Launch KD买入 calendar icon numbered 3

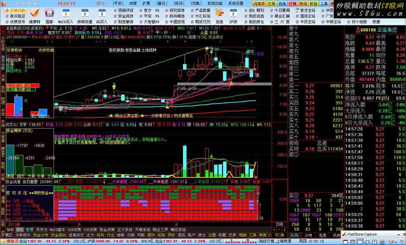[102, 13]
